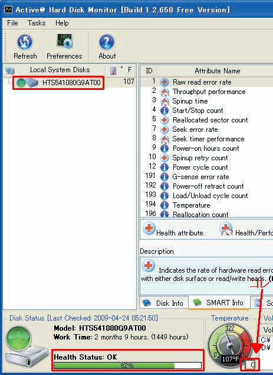Click the icon beside Reallocated sector count

point(165,120)
